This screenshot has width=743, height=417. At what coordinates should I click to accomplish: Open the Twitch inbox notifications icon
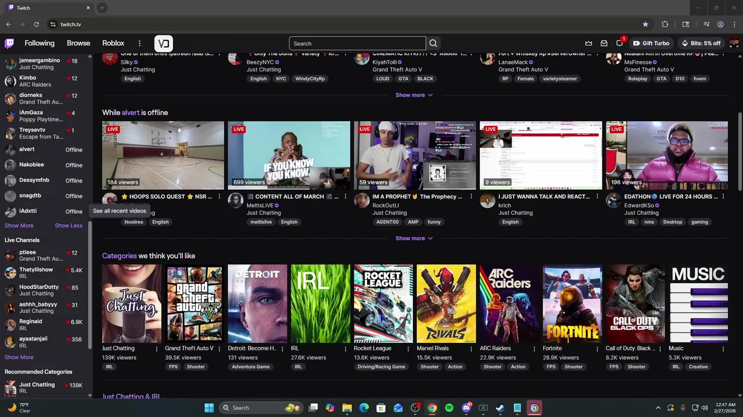tap(604, 43)
